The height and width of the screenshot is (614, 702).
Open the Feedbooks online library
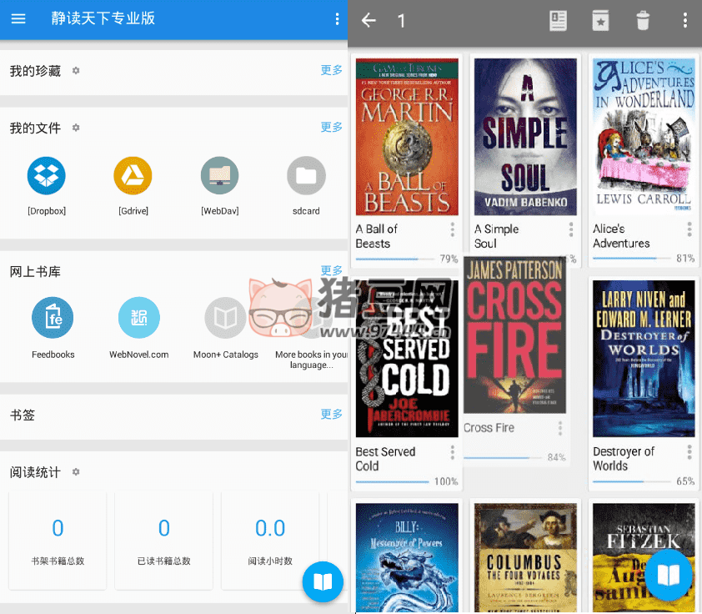click(x=53, y=318)
